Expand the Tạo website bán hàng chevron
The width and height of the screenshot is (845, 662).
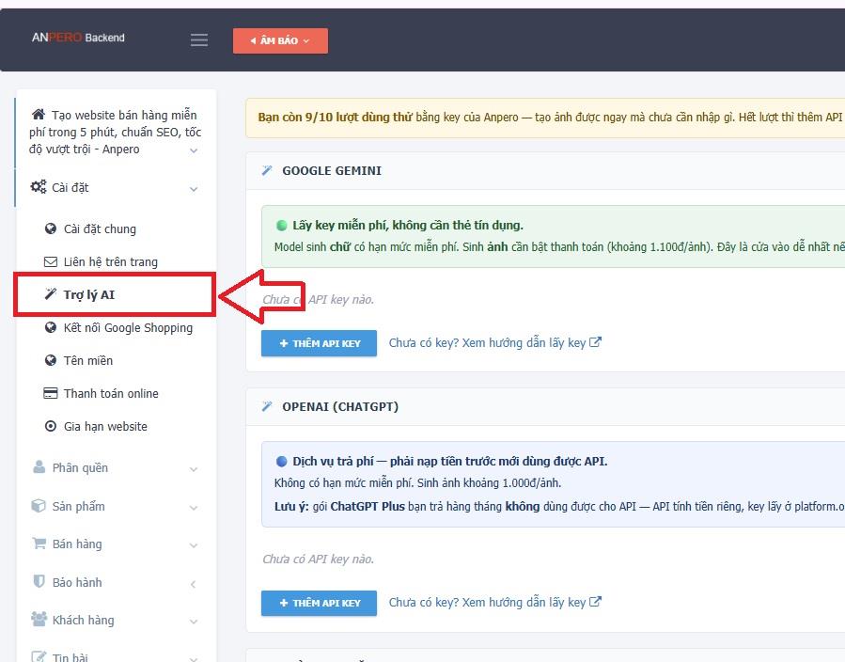tap(194, 150)
